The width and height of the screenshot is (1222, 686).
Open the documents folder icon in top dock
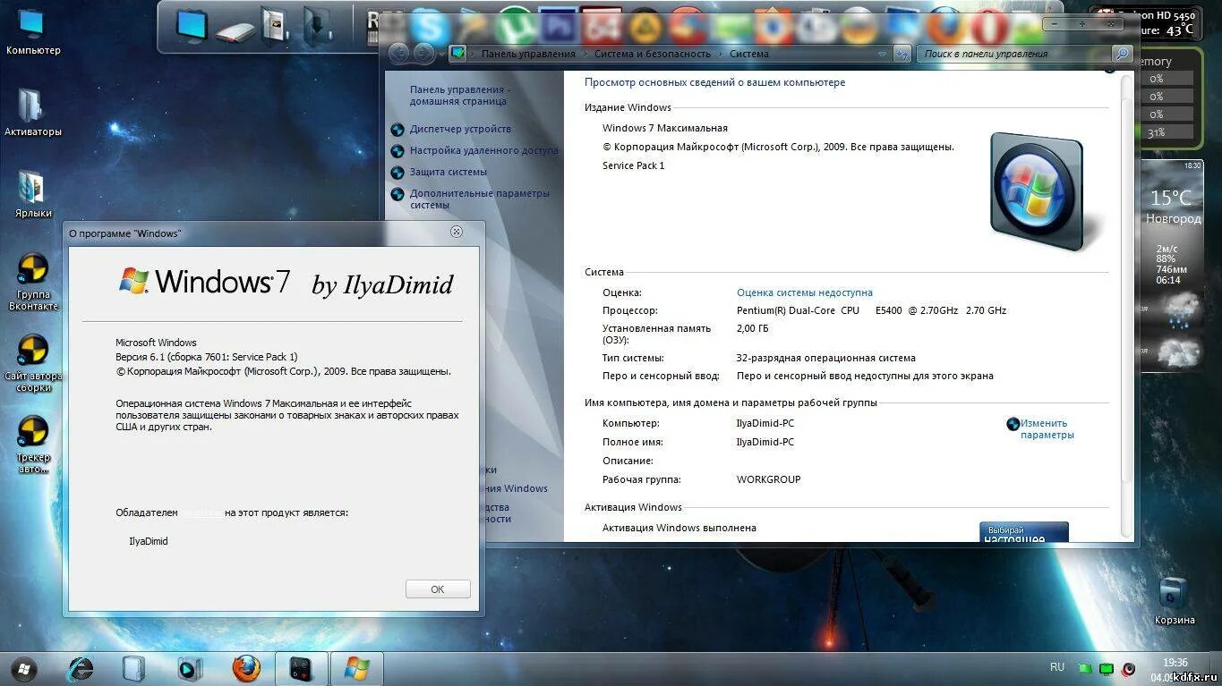(x=275, y=25)
